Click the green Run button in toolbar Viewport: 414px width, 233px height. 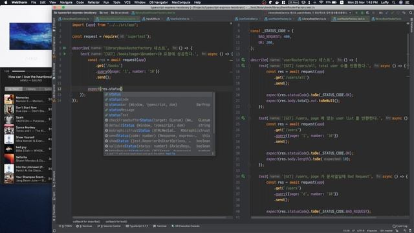click(356, 13)
